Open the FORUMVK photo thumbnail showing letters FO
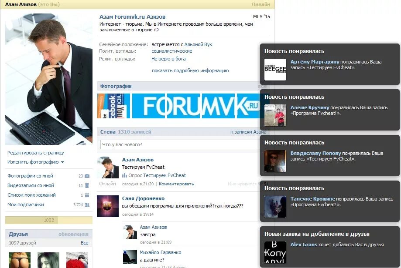The height and width of the screenshot is (268, 401). pyautogui.click(x=148, y=106)
